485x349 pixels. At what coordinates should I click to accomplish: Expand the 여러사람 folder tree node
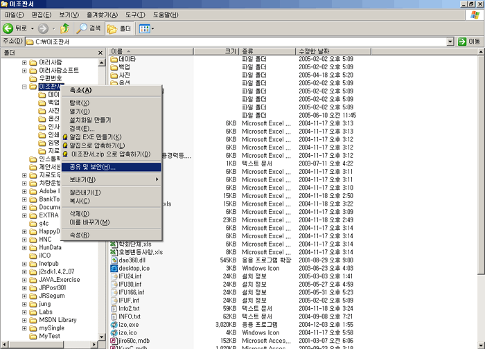click(24, 62)
